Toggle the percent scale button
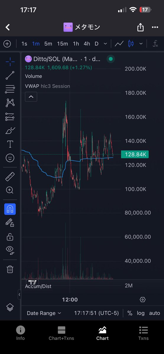Viewport: 164px width, 354px height. (130, 313)
